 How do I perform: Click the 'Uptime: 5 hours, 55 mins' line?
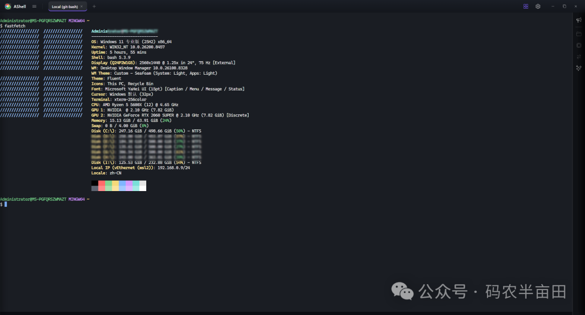119,52
